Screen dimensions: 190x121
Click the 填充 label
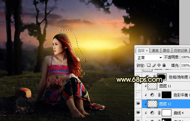coord(175,65)
